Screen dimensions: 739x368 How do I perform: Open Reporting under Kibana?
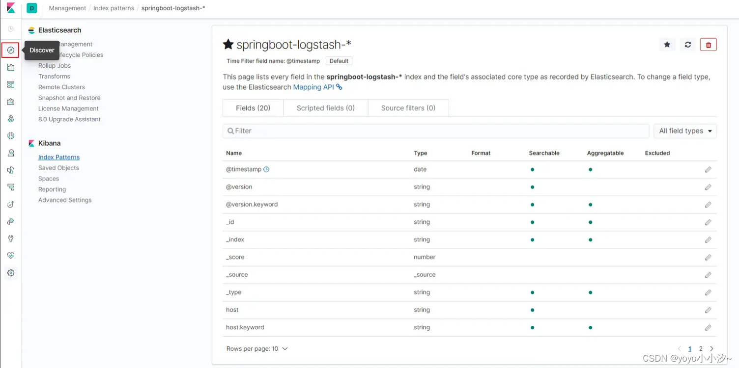(52, 189)
